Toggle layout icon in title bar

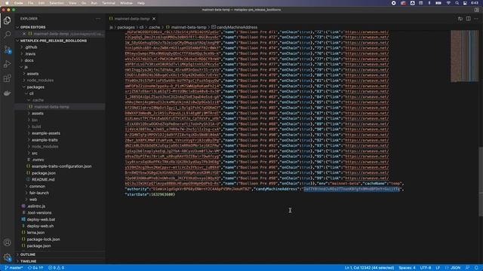[476, 10]
